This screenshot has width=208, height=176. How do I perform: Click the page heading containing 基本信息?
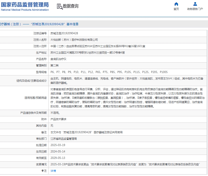click(39, 24)
